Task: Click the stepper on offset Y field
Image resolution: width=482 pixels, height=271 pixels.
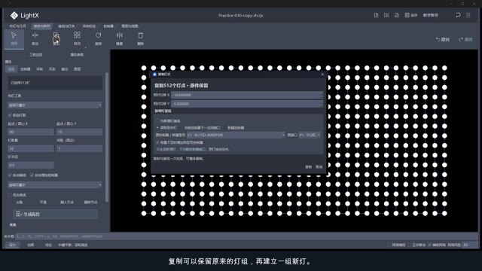Action: pyautogui.click(x=321, y=104)
